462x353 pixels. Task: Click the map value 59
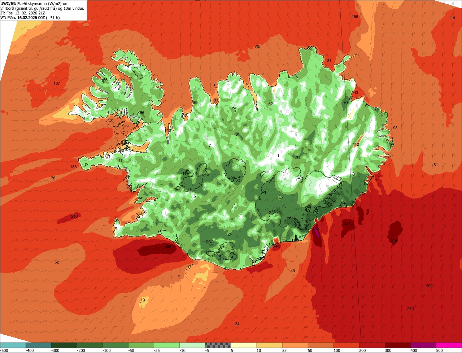pos(195,103)
